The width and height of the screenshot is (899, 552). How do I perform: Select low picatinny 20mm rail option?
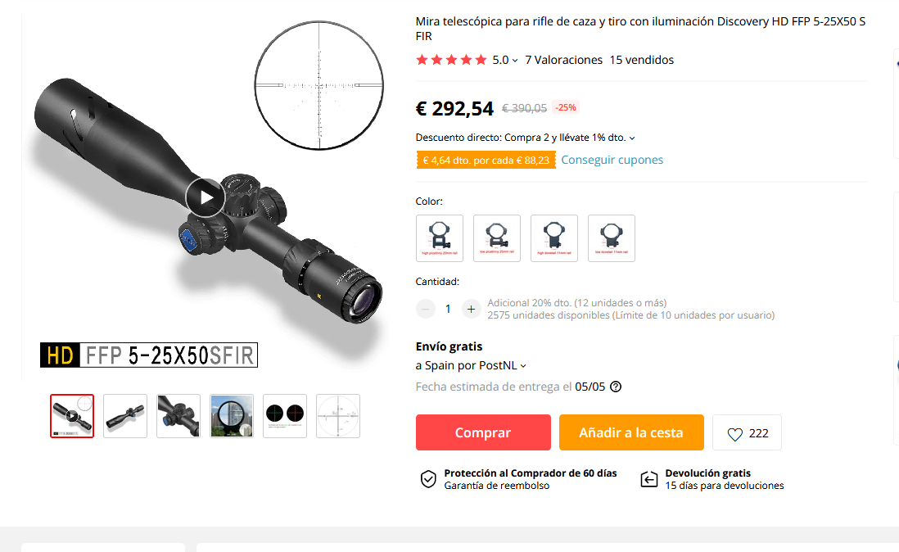[496, 238]
